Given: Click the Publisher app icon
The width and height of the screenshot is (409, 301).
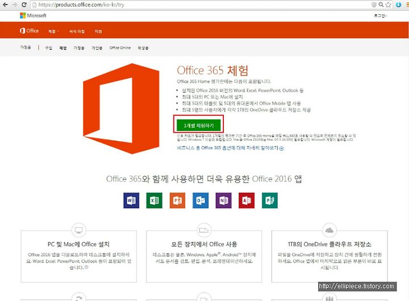Looking at the screenshot, I should [x=270, y=201].
